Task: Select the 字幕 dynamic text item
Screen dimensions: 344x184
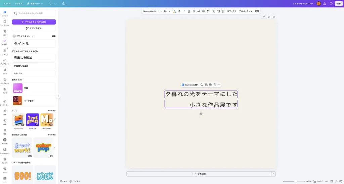Action: tap(34, 88)
